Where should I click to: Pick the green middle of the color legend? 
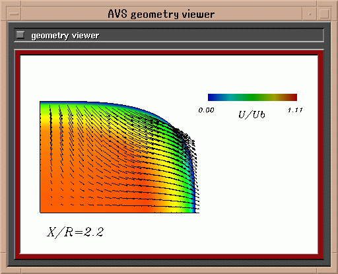(251, 97)
